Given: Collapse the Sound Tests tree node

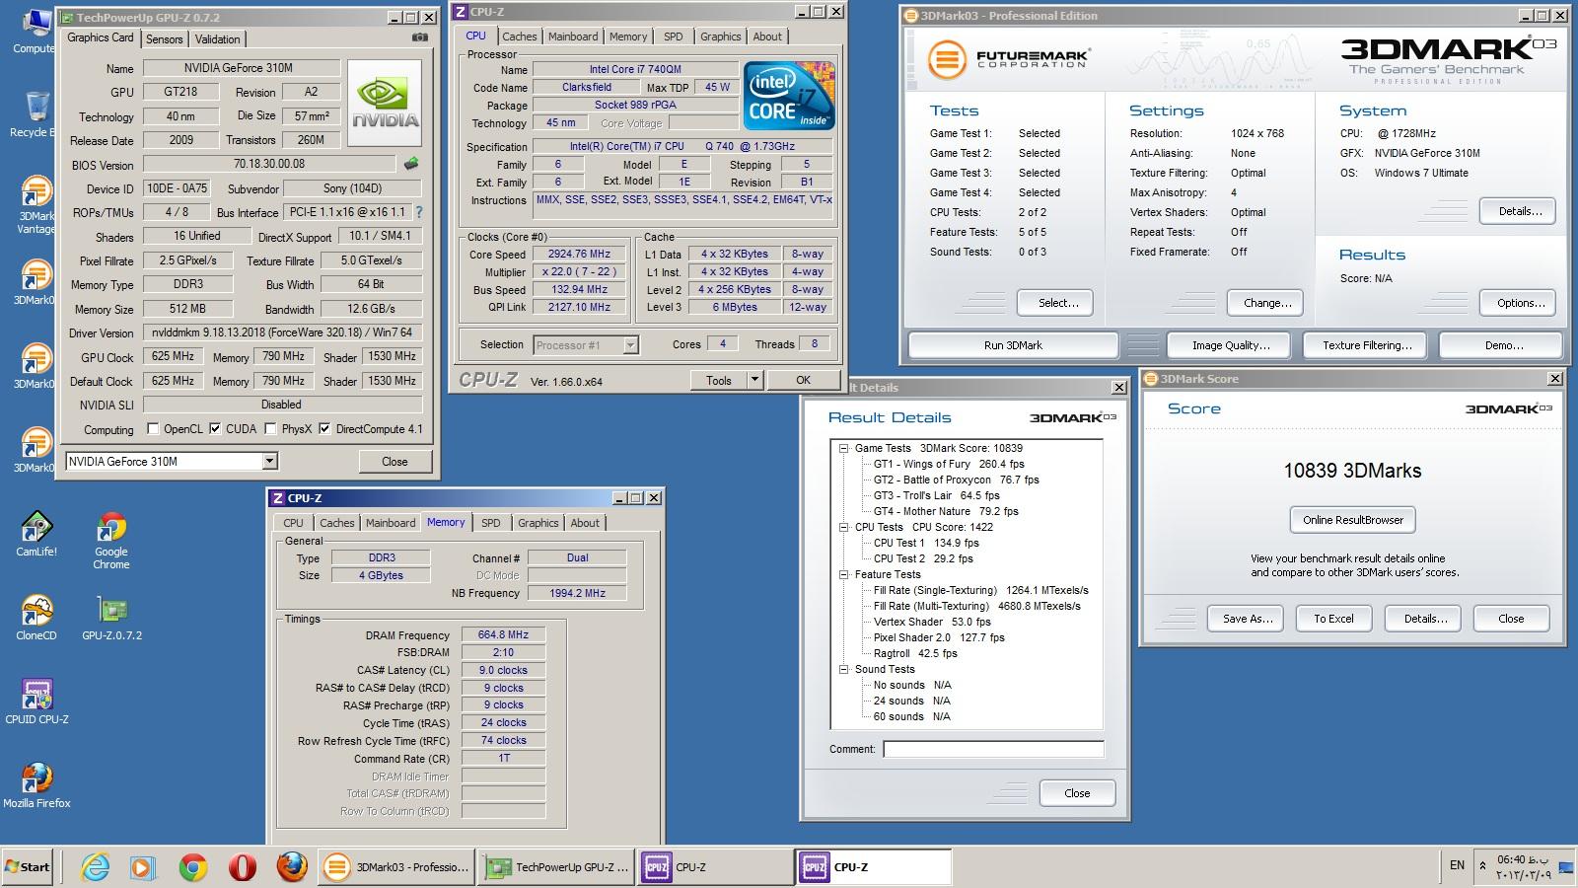Looking at the screenshot, I should pyautogui.click(x=844, y=669).
